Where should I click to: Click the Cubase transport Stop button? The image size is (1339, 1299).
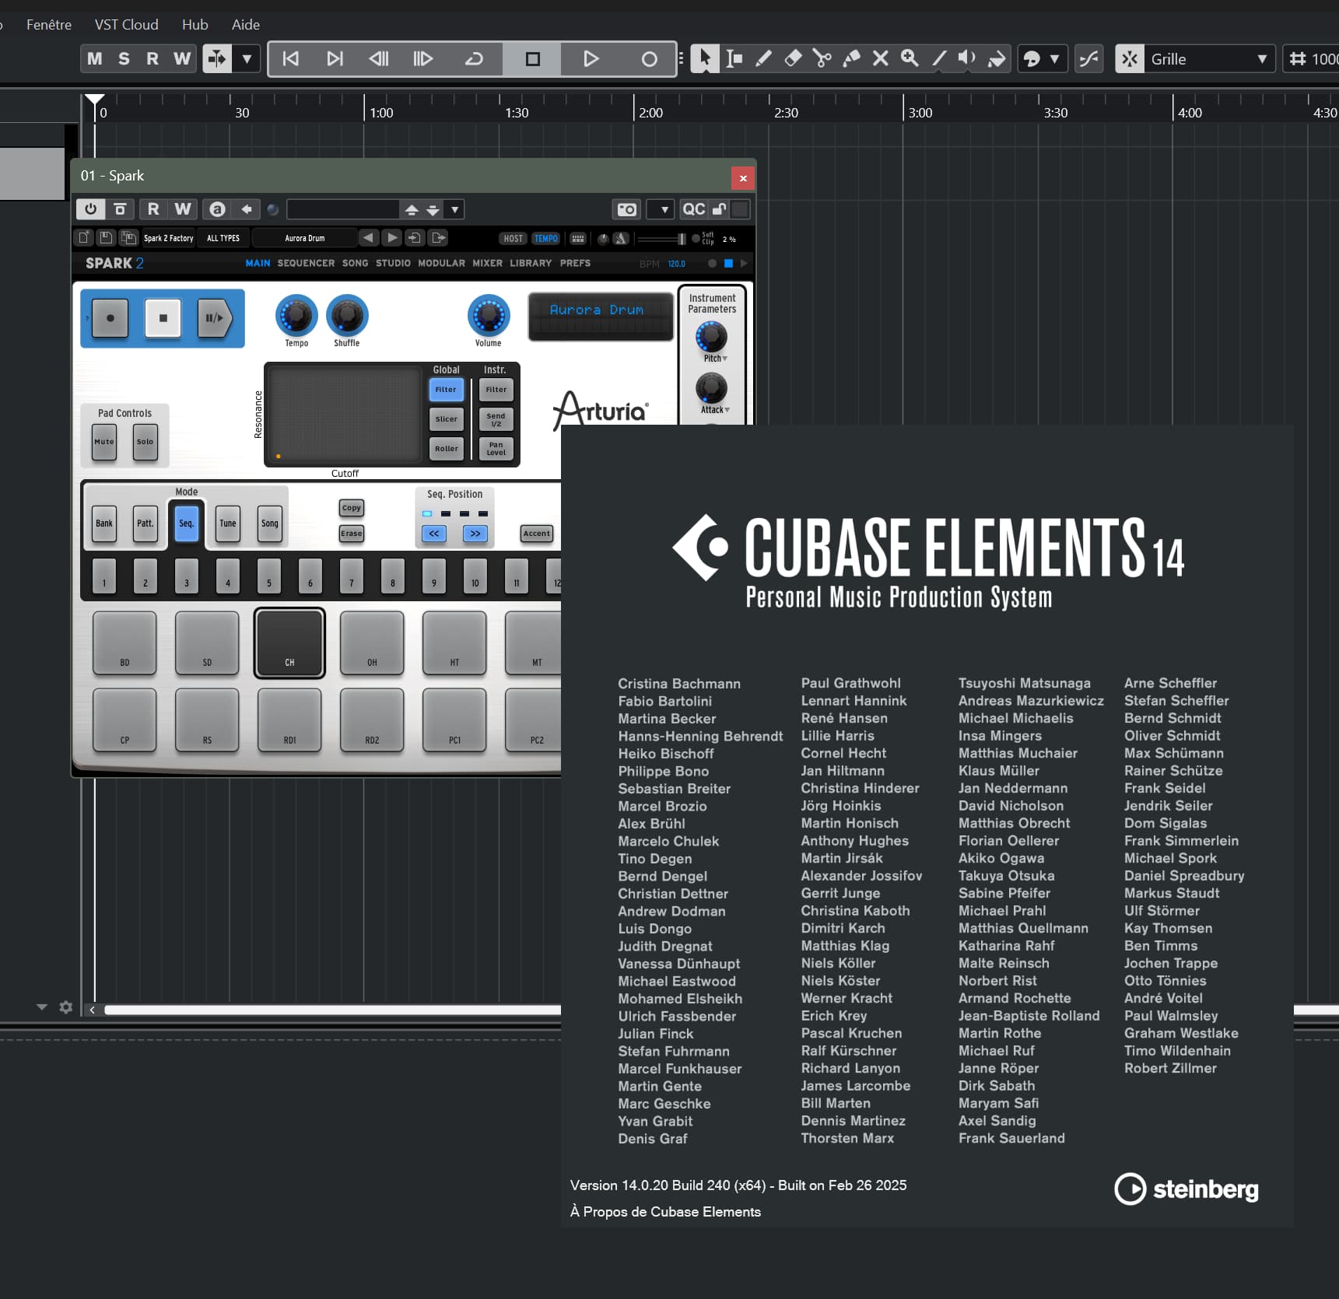532,58
